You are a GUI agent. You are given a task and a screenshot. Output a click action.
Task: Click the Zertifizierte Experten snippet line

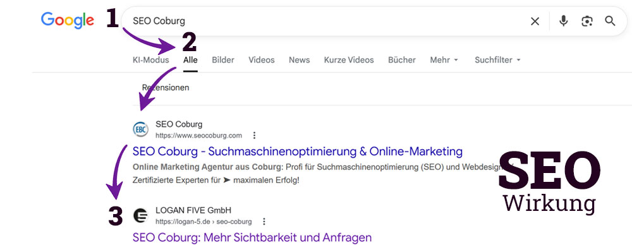216,180
